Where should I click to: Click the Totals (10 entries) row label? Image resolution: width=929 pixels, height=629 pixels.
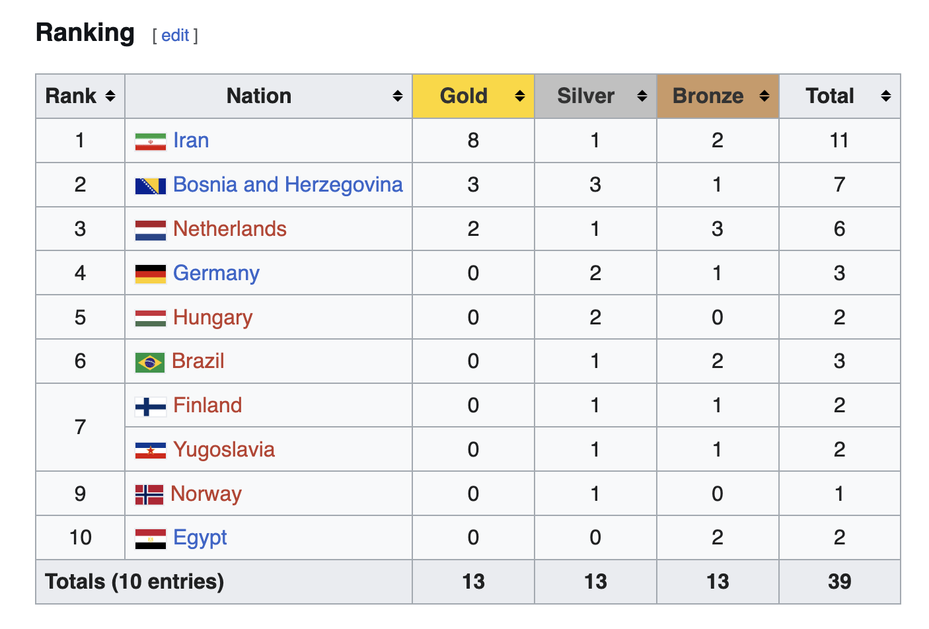[x=135, y=582]
